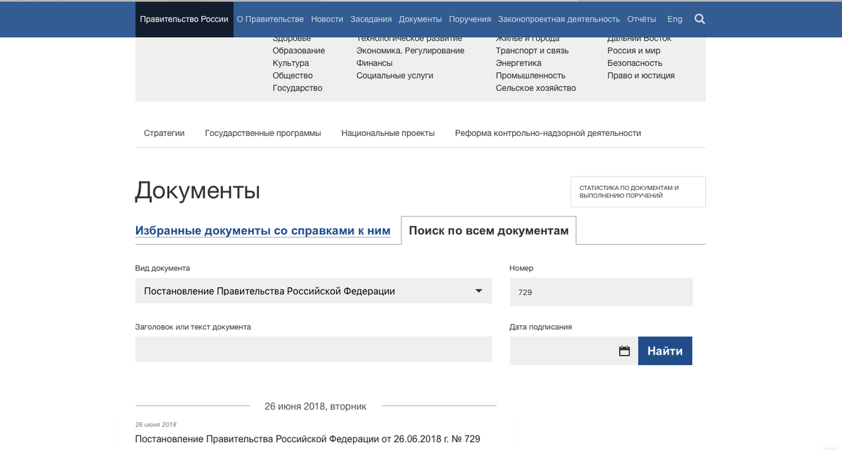Open Законопроектная деятельность section
Image resolution: width=842 pixels, height=450 pixels.
pyautogui.click(x=559, y=19)
